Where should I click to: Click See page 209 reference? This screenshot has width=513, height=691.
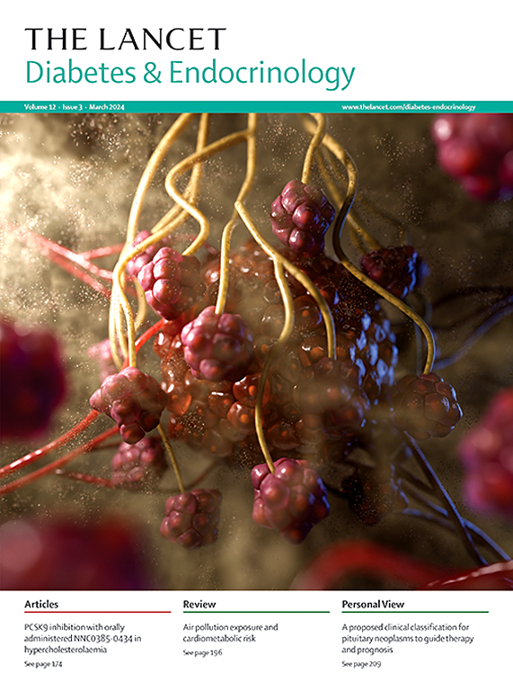361,664
